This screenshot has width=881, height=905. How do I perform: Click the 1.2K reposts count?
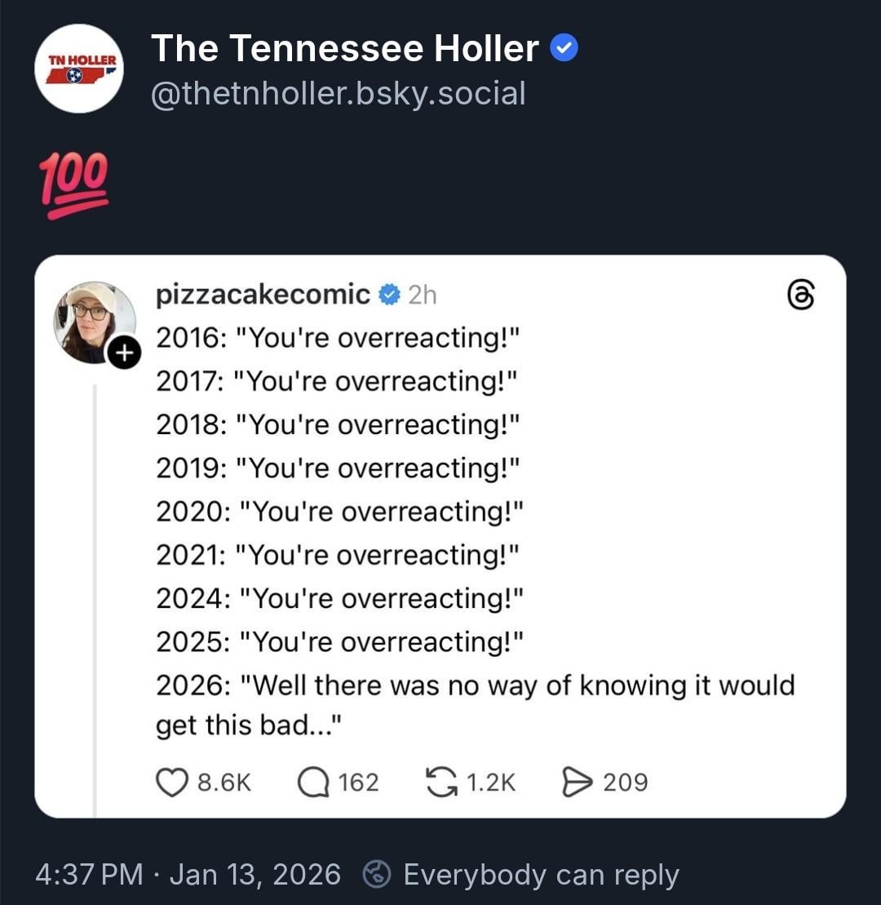(491, 782)
